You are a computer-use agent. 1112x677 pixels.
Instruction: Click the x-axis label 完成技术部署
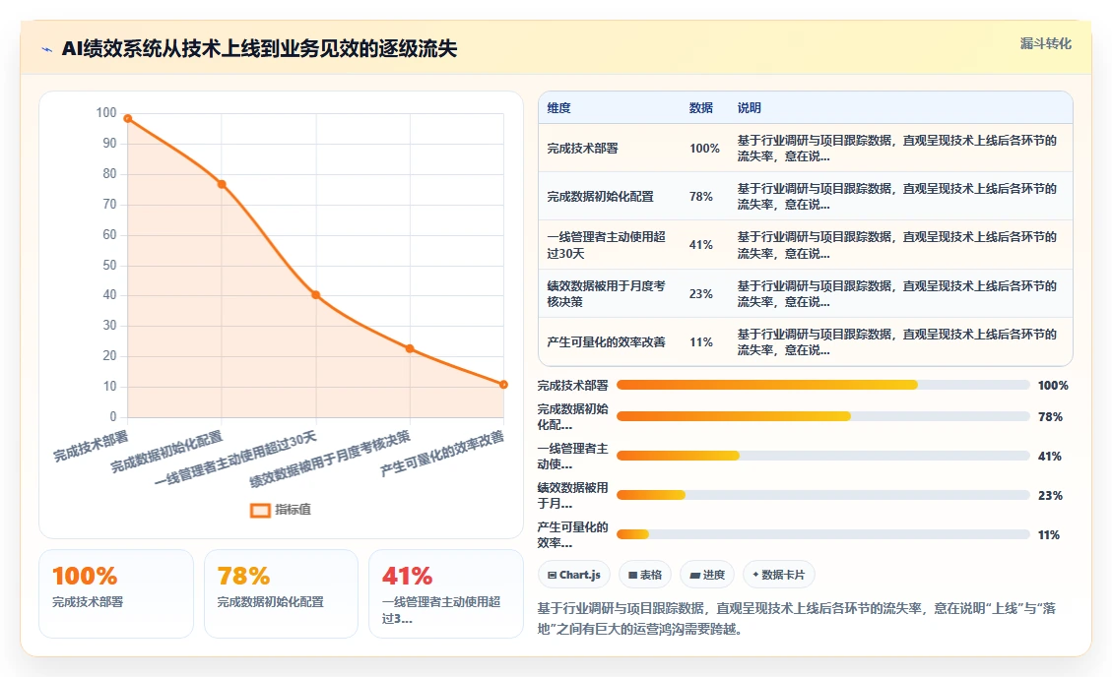(91, 446)
